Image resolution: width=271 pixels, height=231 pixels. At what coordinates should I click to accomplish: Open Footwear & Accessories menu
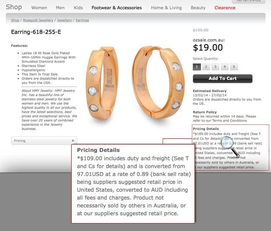(x=117, y=8)
